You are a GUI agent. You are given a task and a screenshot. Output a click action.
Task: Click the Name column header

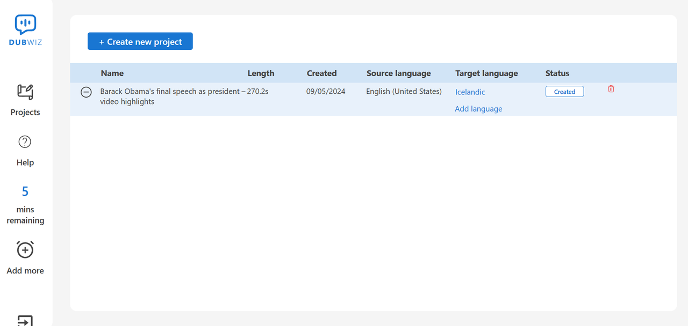(112, 73)
